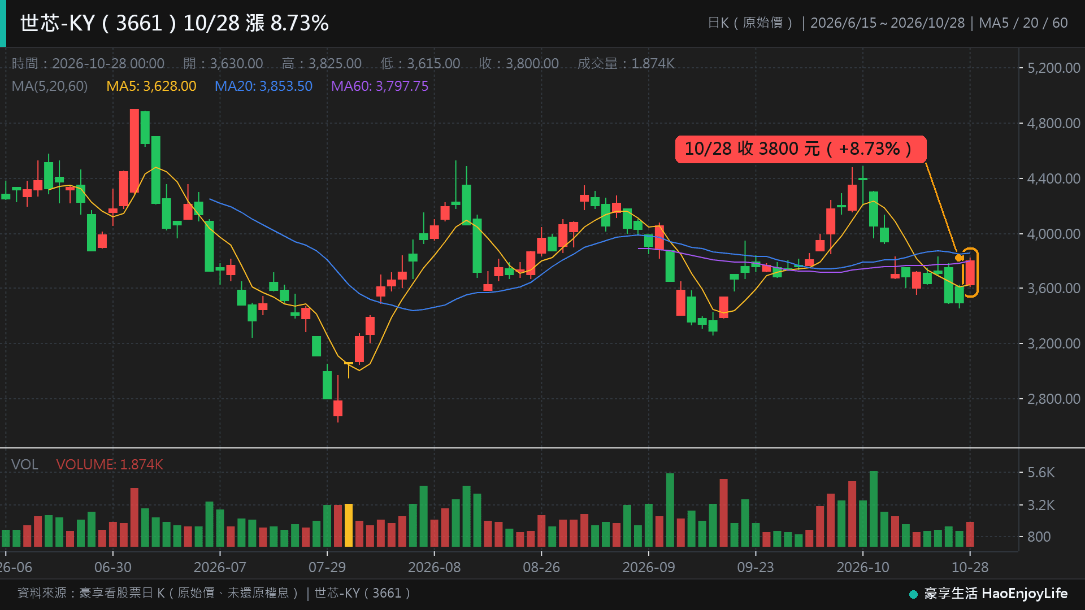
Task: Click the 高: 3,825.00 high price value
Action: [322, 63]
